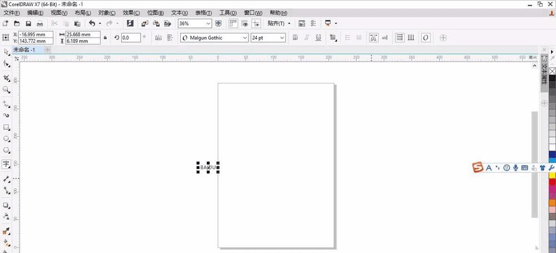Select the Connector tool in the toolbox
Viewport: 556px width, 253px height.
(6, 191)
